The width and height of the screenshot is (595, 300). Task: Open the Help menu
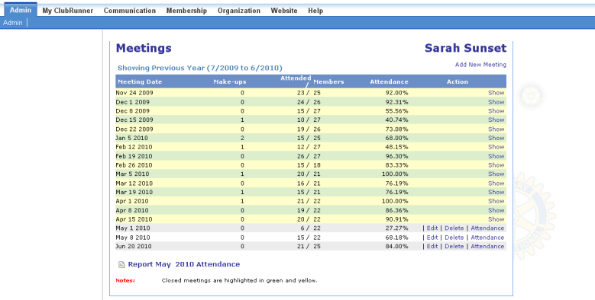click(x=315, y=11)
